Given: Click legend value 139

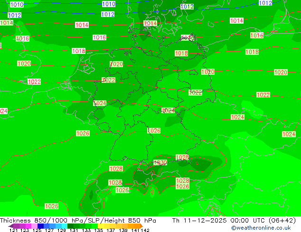Looking at the screenshot, I should coord(123,230).
